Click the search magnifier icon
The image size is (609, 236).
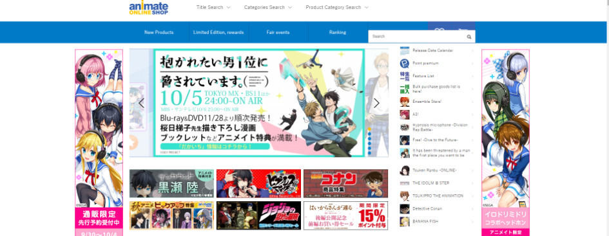[x=469, y=37]
